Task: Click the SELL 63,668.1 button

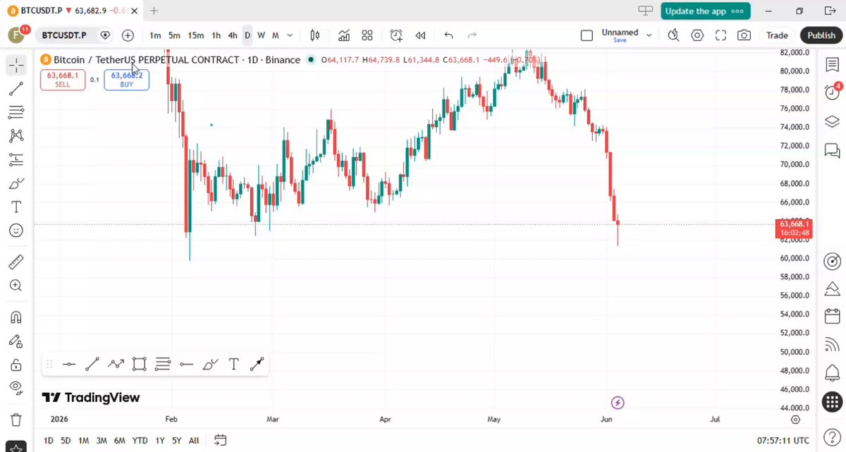Action: pos(63,80)
